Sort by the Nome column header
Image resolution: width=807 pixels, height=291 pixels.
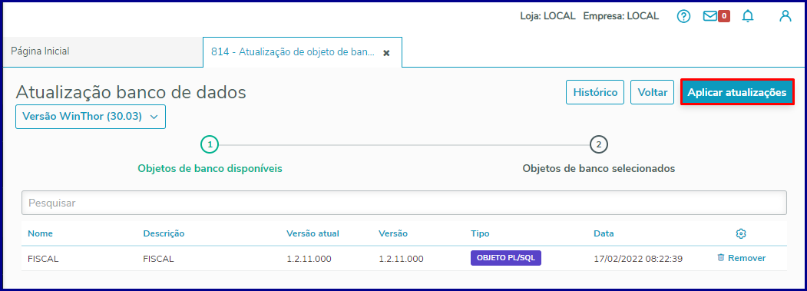tap(40, 233)
